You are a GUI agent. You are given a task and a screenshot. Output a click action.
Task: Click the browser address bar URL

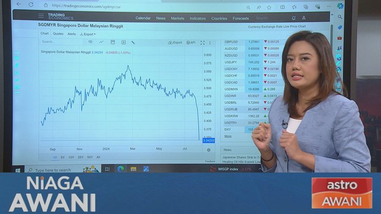[86, 7]
